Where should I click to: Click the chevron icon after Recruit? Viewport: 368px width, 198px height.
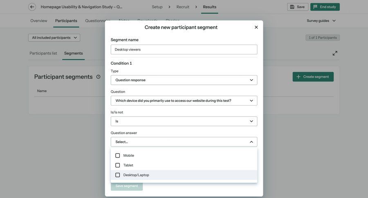click(196, 7)
